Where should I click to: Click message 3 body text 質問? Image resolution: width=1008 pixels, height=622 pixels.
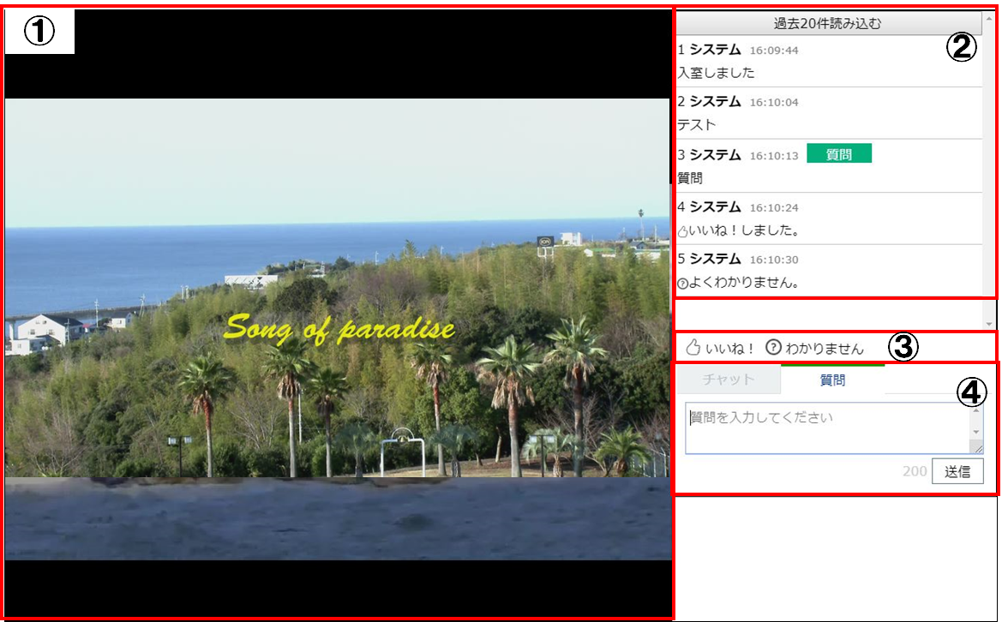(690, 178)
